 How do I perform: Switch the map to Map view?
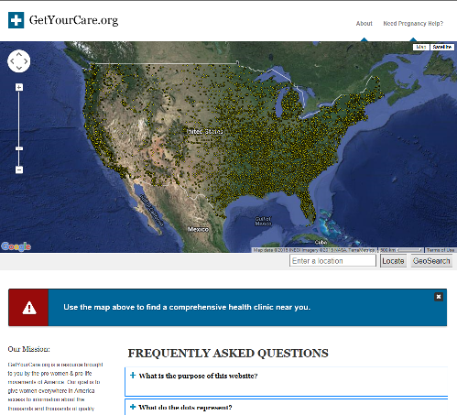click(x=421, y=47)
